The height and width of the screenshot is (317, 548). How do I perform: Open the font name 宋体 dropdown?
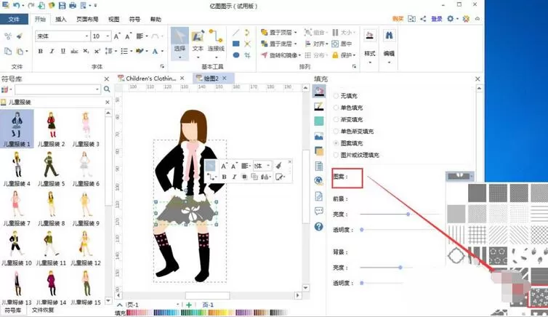(86, 36)
